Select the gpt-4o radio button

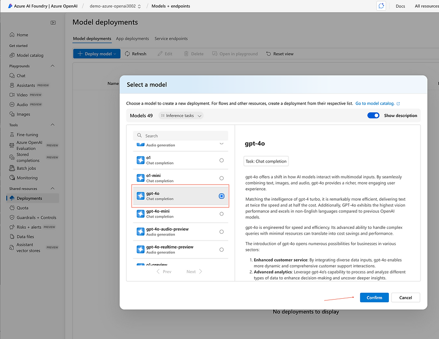pos(221,196)
